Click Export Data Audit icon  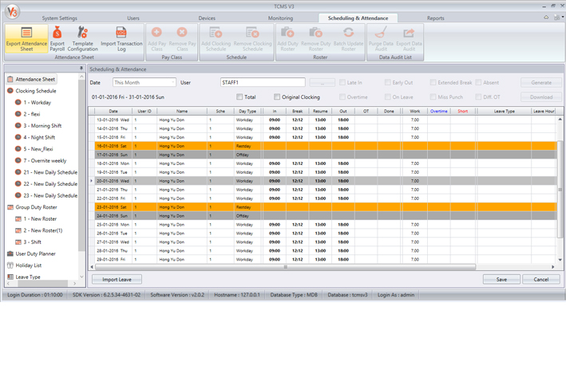click(x=409, y=38)
